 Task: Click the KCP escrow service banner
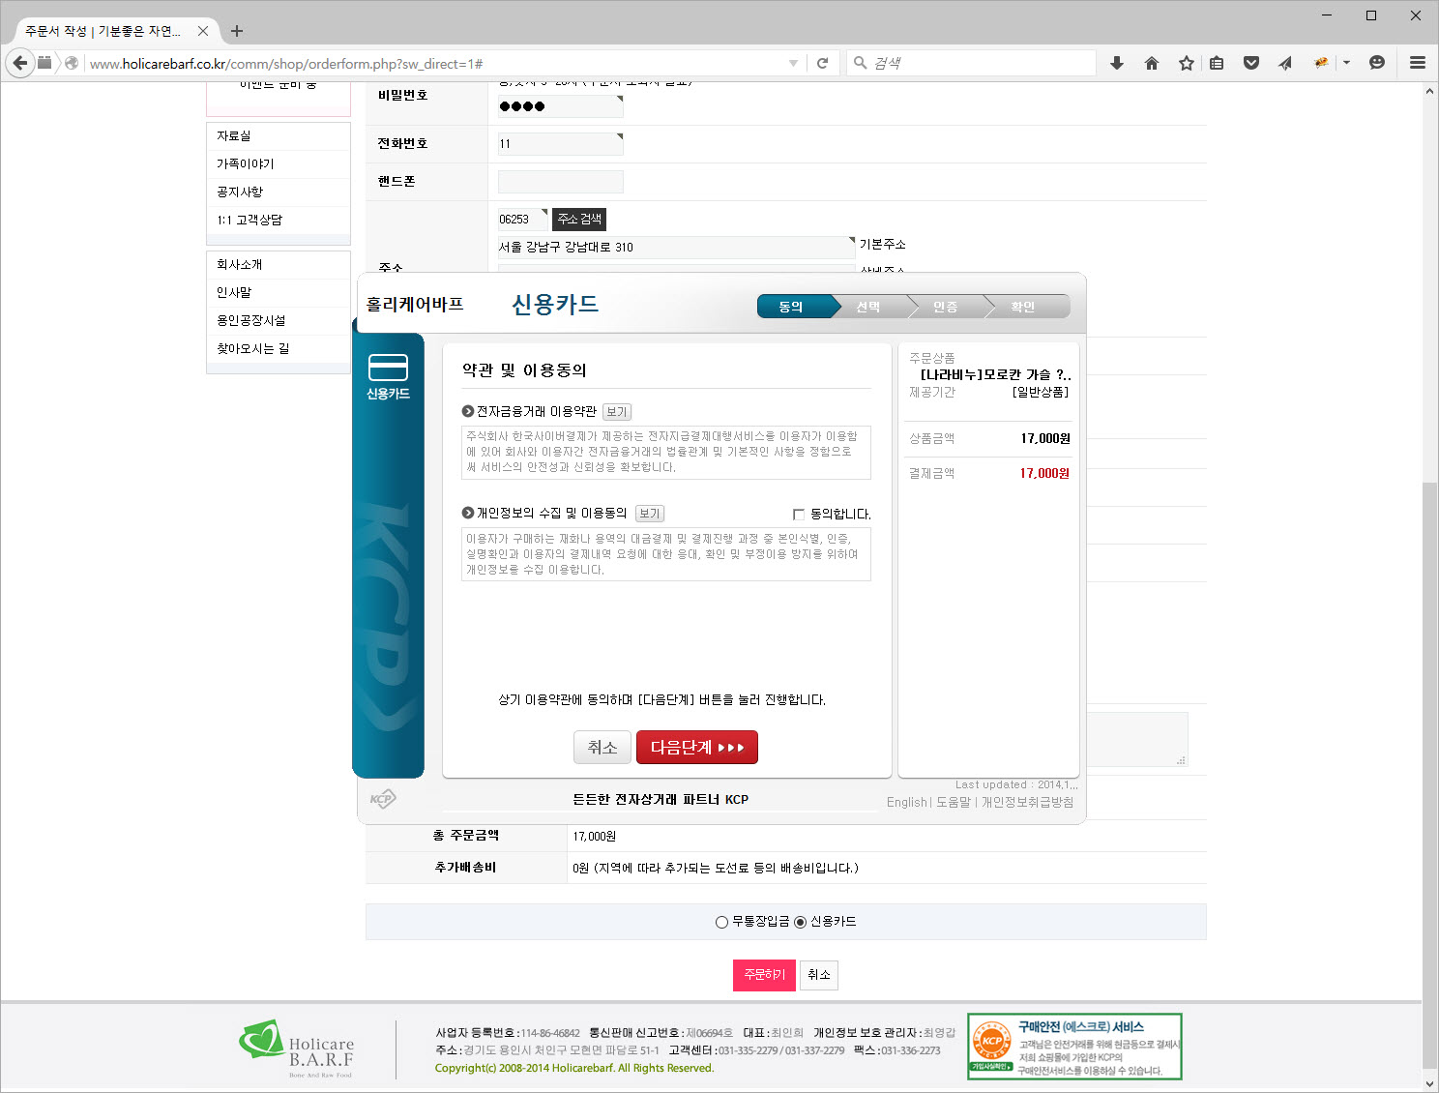[1074, 1047]
